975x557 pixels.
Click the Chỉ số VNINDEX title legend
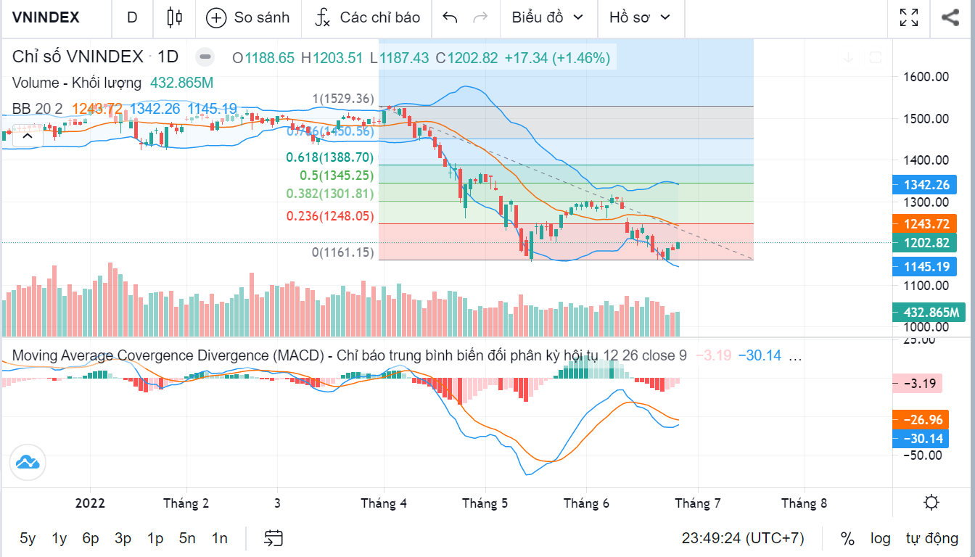pyautogui.click(x=96, y=57)
